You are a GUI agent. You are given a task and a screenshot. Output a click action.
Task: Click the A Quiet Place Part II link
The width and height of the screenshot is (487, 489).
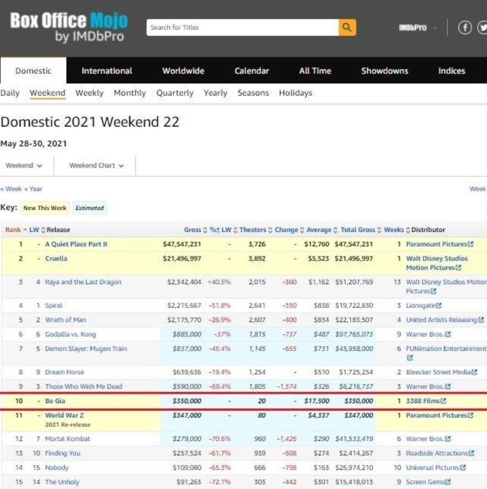(x=76, y=244)
